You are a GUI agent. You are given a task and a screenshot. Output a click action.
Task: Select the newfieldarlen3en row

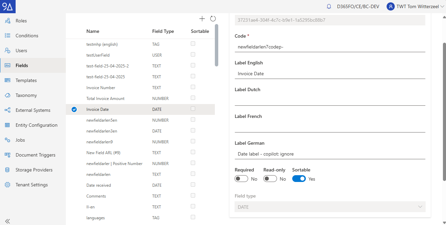[140, 131]
